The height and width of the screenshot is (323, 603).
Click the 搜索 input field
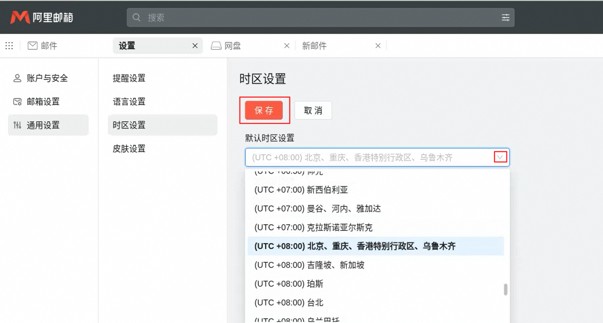320,17
